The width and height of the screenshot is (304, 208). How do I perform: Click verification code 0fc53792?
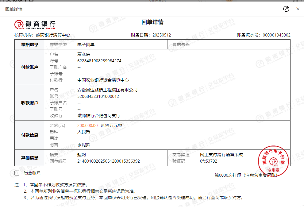coord(208,161)
